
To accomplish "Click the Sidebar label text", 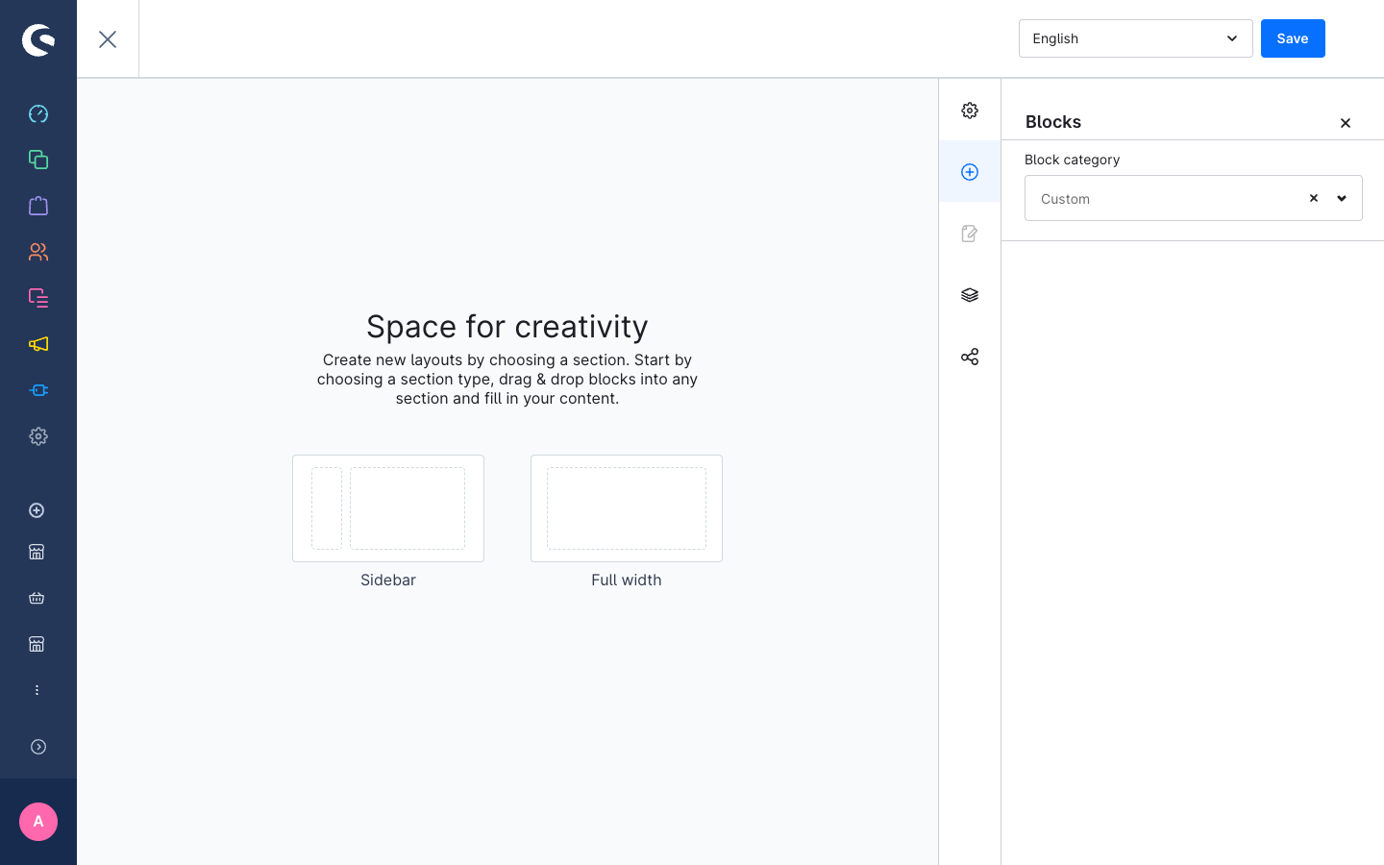I will coord(388,580).
